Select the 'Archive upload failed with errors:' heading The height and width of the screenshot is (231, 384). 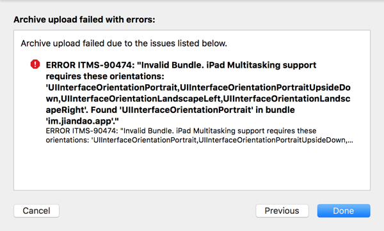(84, 20)
